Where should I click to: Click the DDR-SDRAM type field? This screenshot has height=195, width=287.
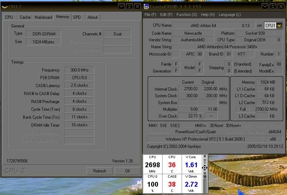tap(44, 34)
